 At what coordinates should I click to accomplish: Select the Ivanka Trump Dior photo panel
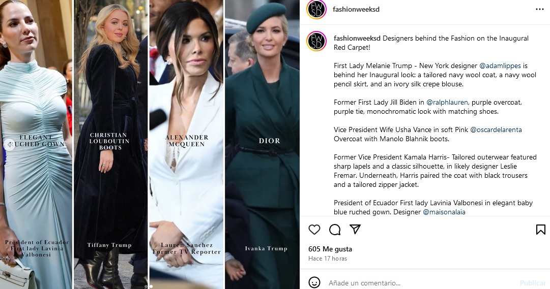coord(262,144)
